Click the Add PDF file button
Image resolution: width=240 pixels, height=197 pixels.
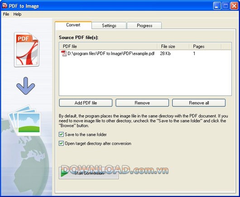pos(86,103)
